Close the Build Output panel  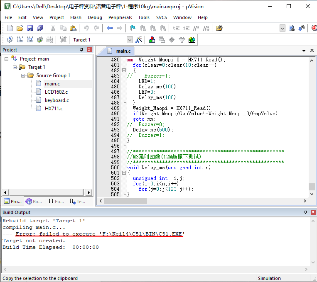[313, 212]
